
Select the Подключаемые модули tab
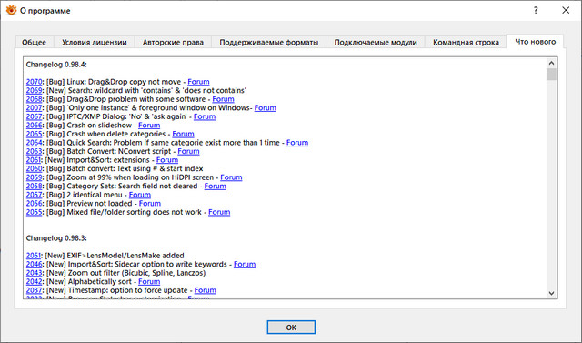coord(376,43)
